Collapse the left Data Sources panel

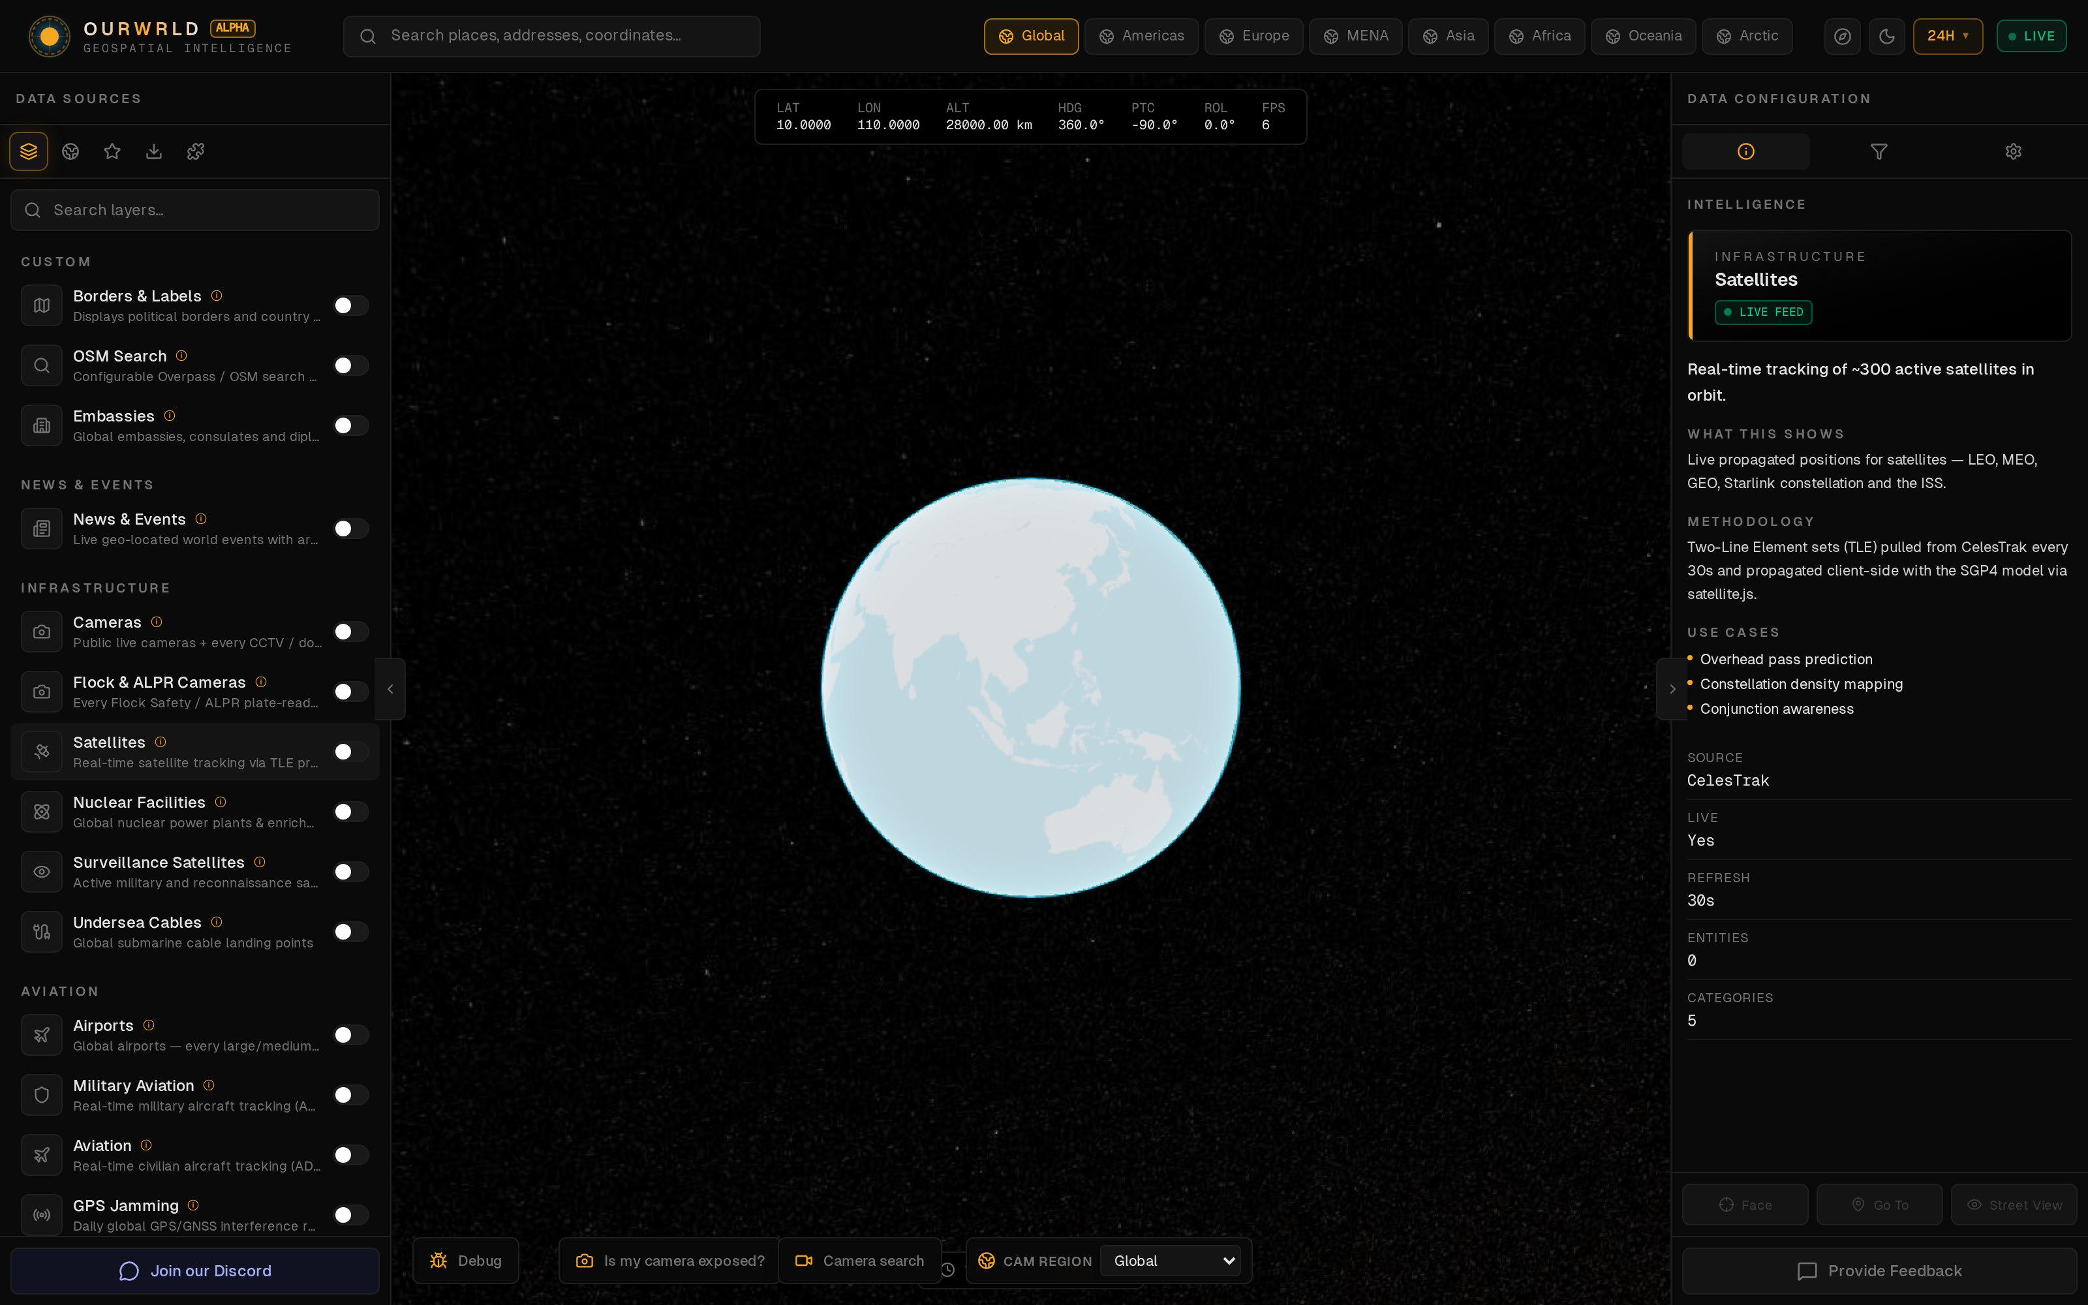390,689
